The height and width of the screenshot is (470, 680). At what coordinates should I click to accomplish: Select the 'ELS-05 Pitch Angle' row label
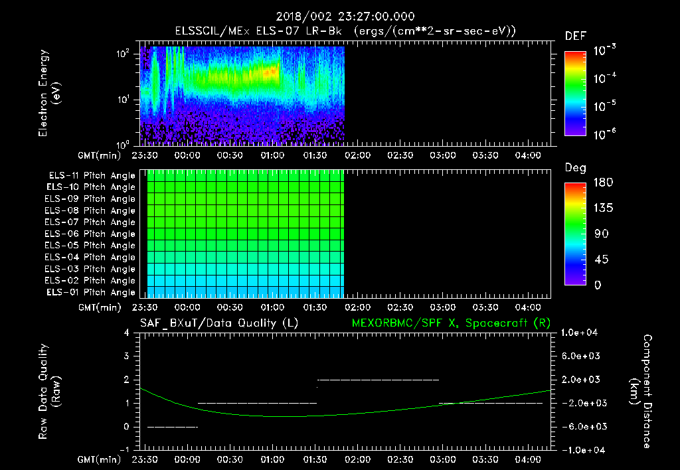pos(90,246)
